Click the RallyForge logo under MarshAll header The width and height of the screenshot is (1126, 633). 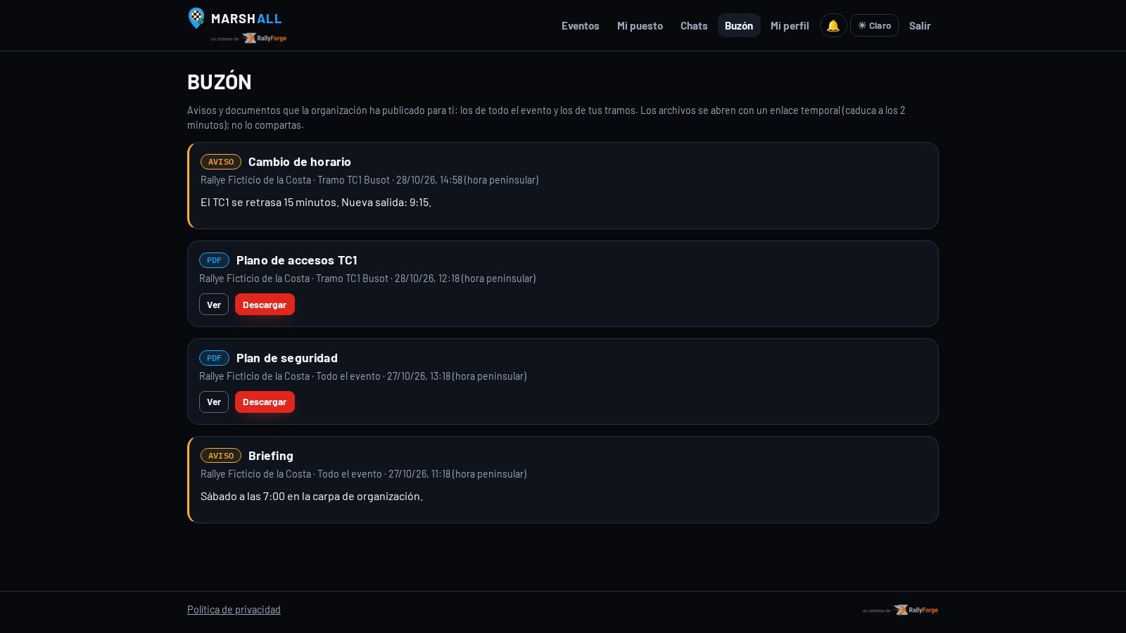coord(264,38)
